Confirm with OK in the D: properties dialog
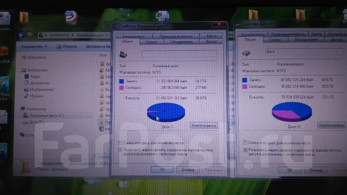The image size is (347, 195). tap(290, 170)
